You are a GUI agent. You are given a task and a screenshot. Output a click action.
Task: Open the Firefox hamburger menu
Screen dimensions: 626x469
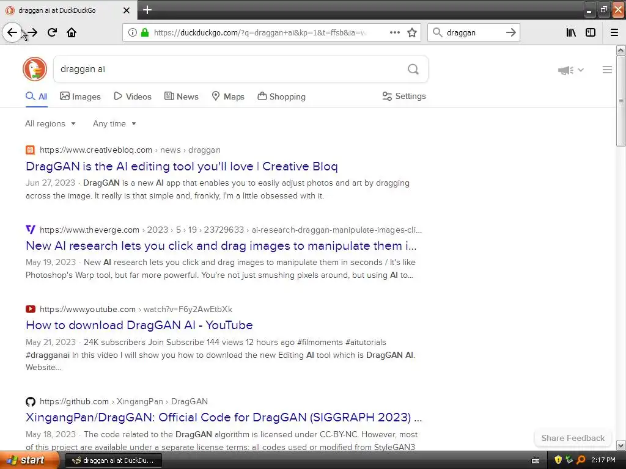click(614, 32)
